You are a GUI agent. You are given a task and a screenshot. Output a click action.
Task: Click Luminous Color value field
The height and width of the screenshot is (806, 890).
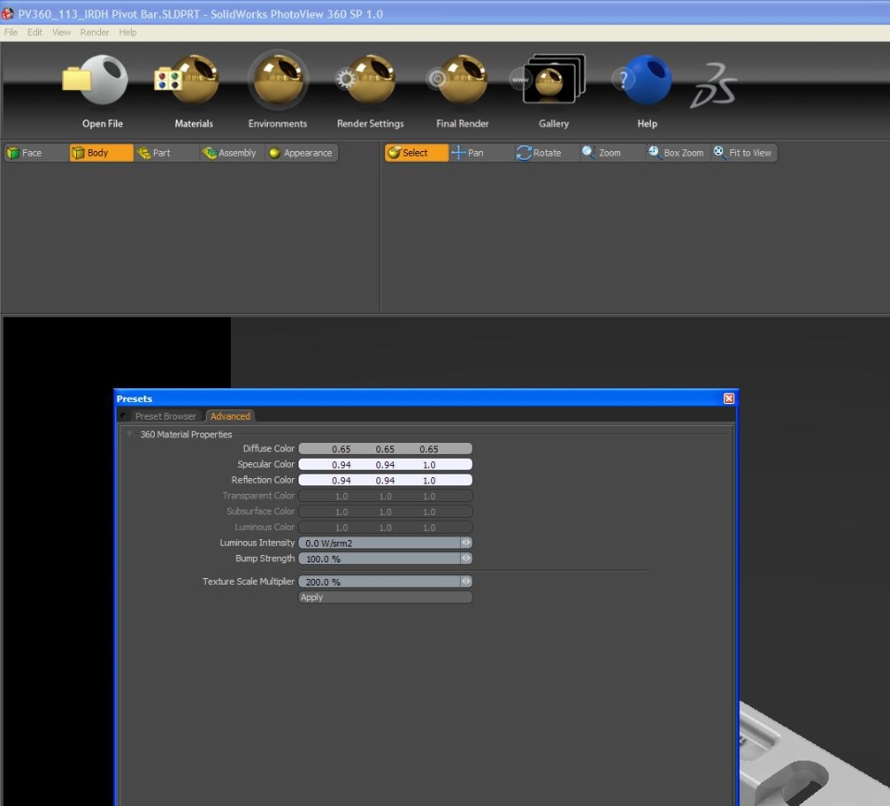click(385, 527)
